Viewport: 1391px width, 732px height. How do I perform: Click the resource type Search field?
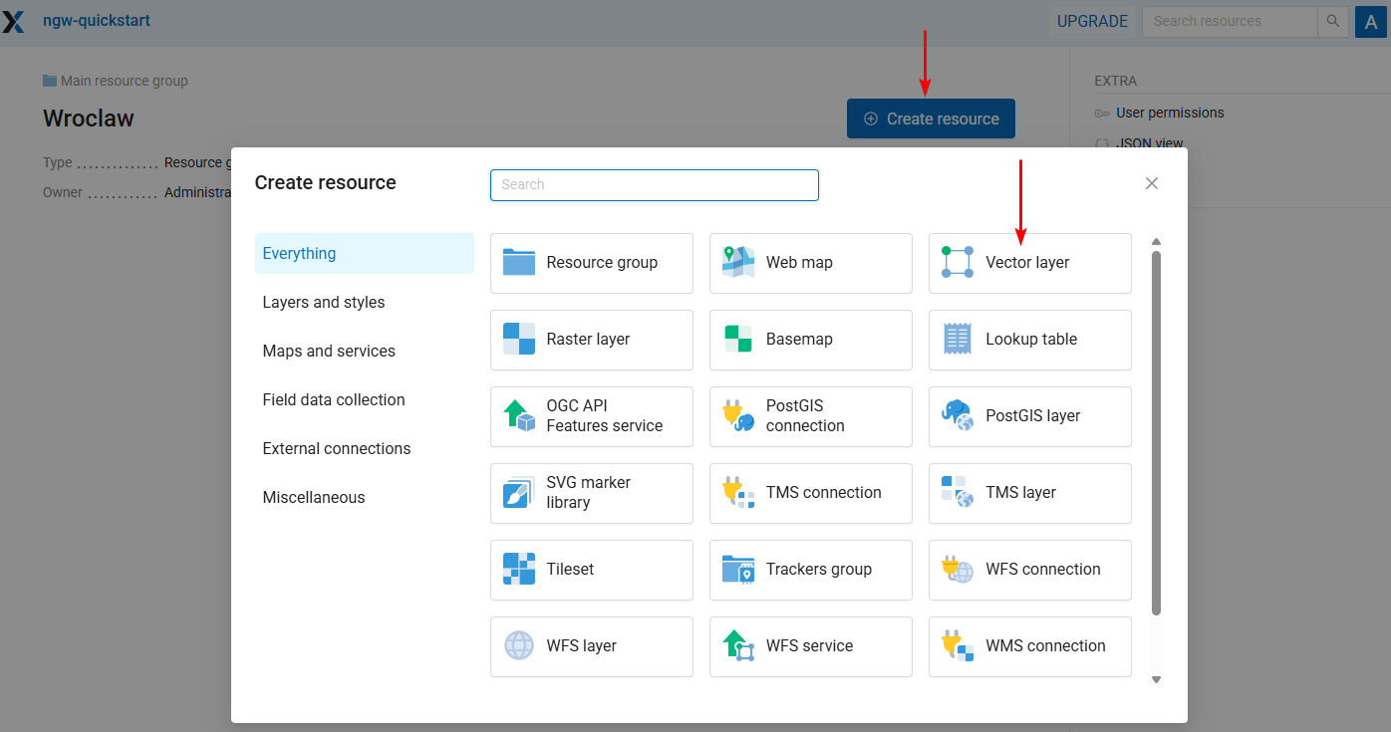coord(655,185)
